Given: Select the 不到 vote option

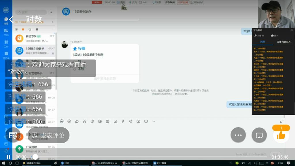Looking at the screenshot, I should coord(75,69).
